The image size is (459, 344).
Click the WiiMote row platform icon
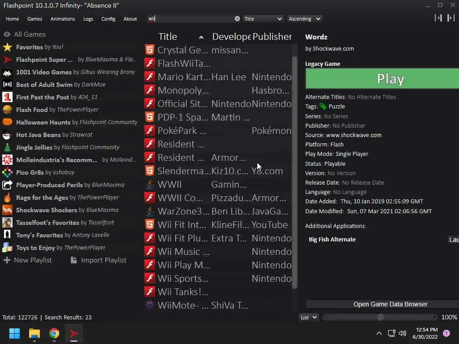(x=150, y=305)
